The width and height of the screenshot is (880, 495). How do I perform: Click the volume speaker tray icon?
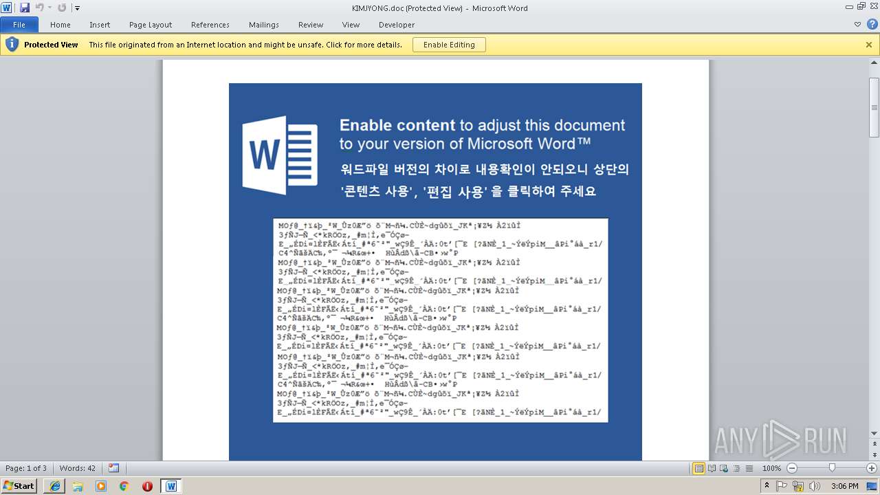click(815, 486)
